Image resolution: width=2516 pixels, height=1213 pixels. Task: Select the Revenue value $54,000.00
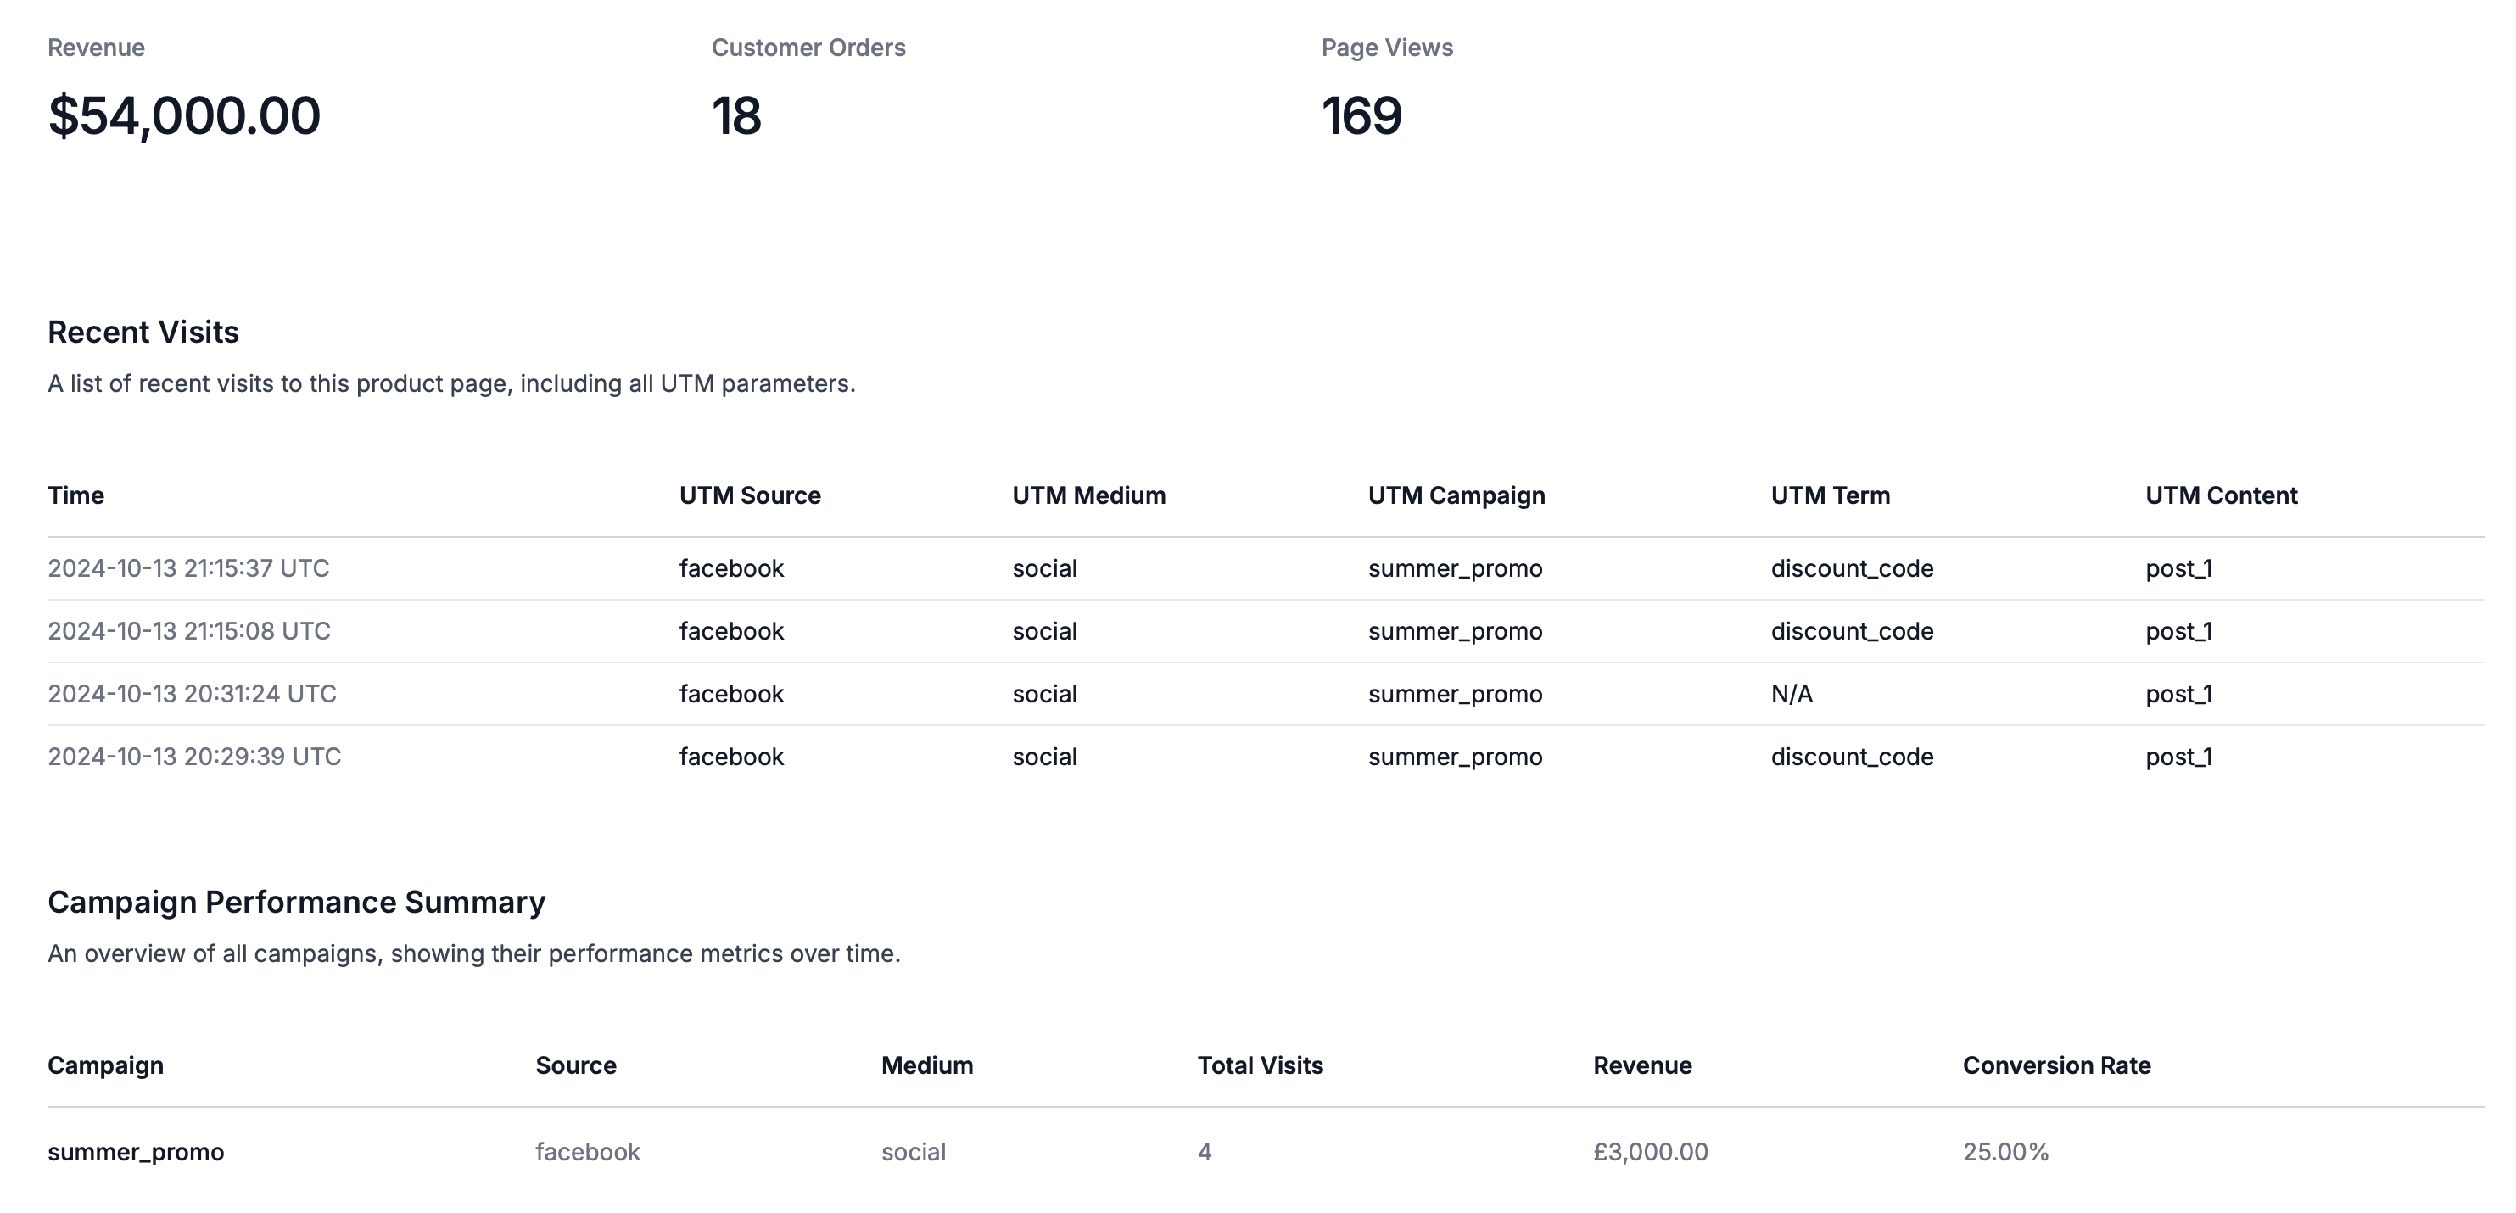tap(183, 115)
